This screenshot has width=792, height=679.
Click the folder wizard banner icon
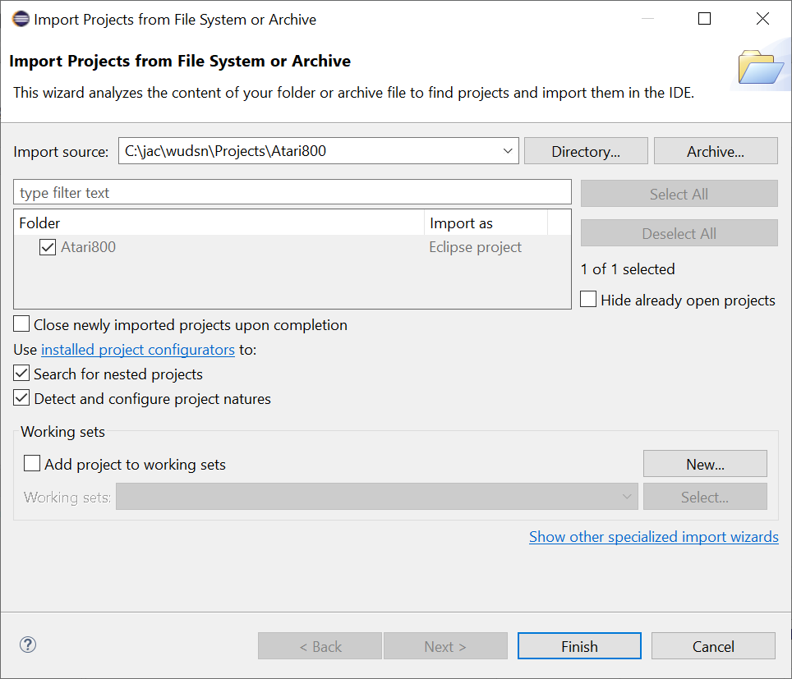761,67
